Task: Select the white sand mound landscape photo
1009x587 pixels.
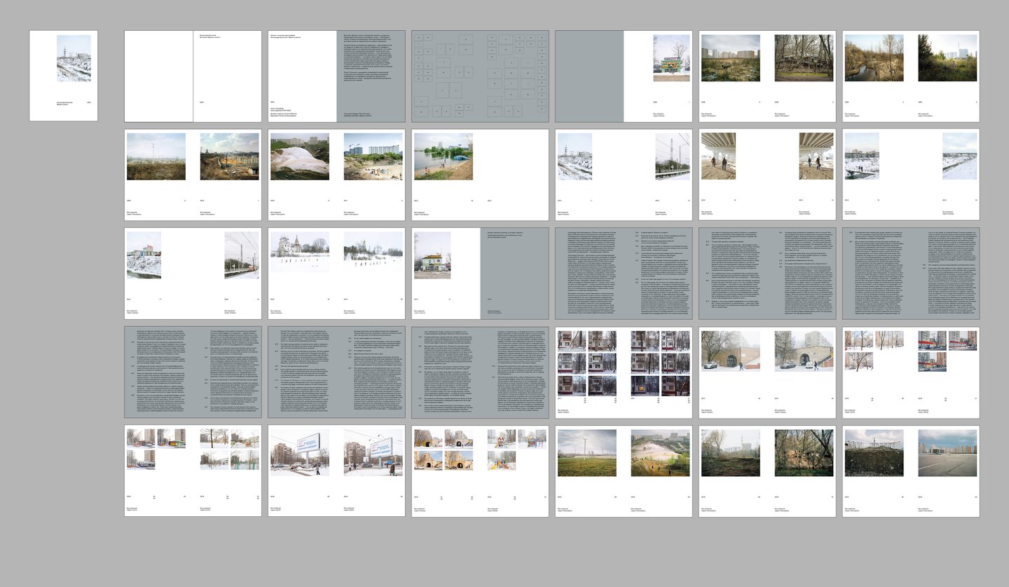Action: click(299, 157)
